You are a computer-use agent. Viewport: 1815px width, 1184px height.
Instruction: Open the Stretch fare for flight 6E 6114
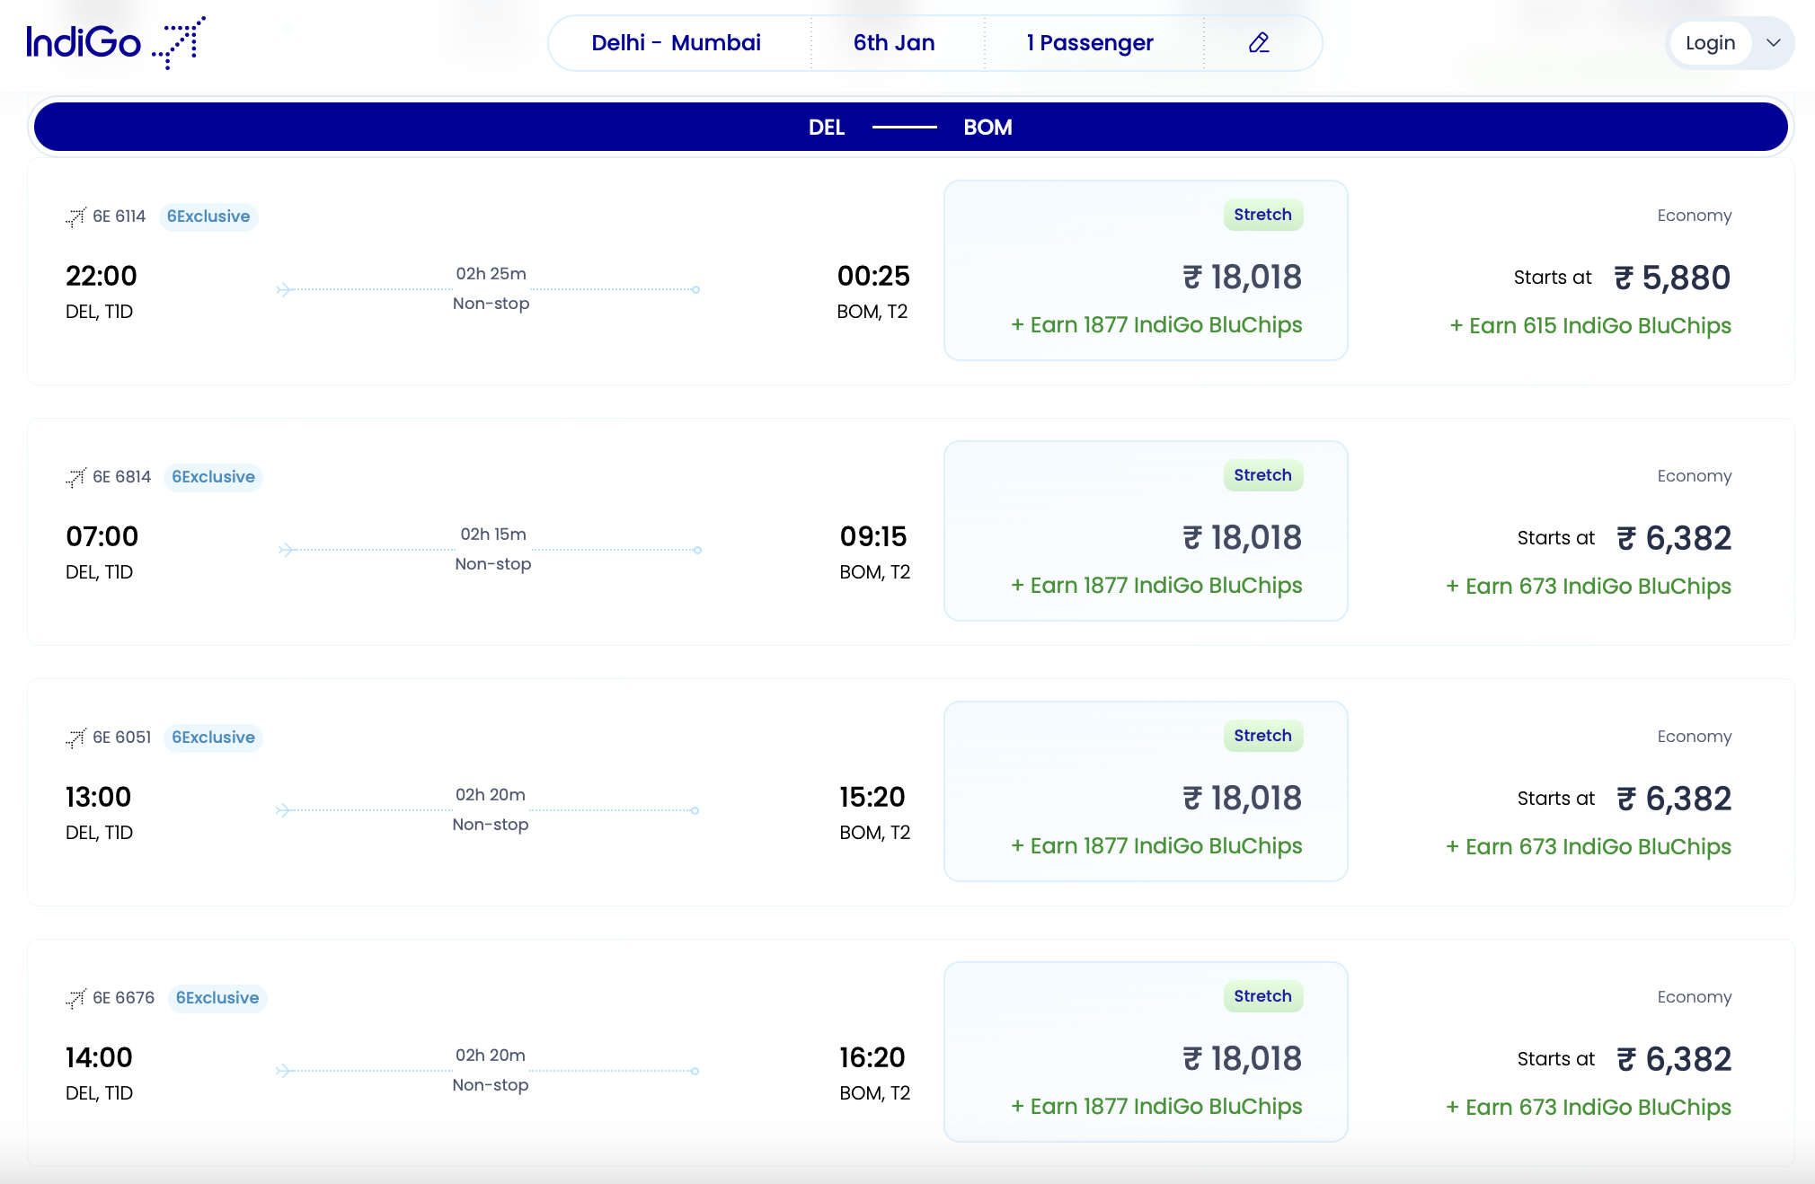pos(1145,270)
